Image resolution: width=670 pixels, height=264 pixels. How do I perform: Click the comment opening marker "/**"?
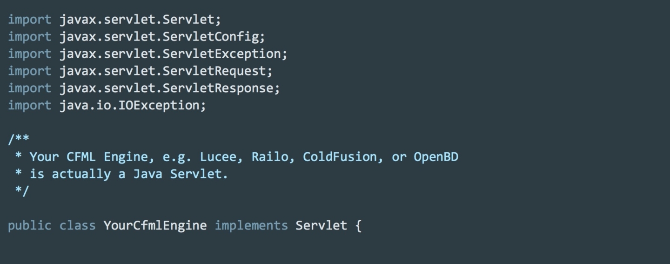point(19,139)
